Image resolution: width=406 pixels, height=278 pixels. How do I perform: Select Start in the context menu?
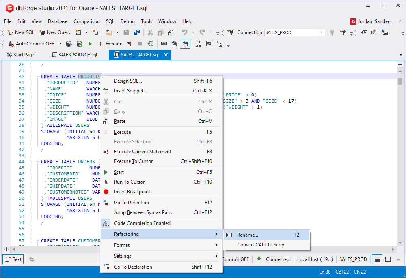[161, 172]
